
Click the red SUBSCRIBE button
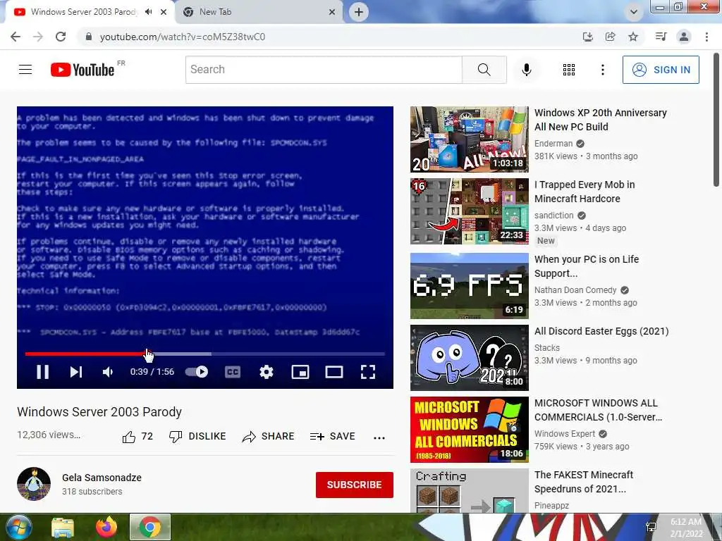pos(354,485)
